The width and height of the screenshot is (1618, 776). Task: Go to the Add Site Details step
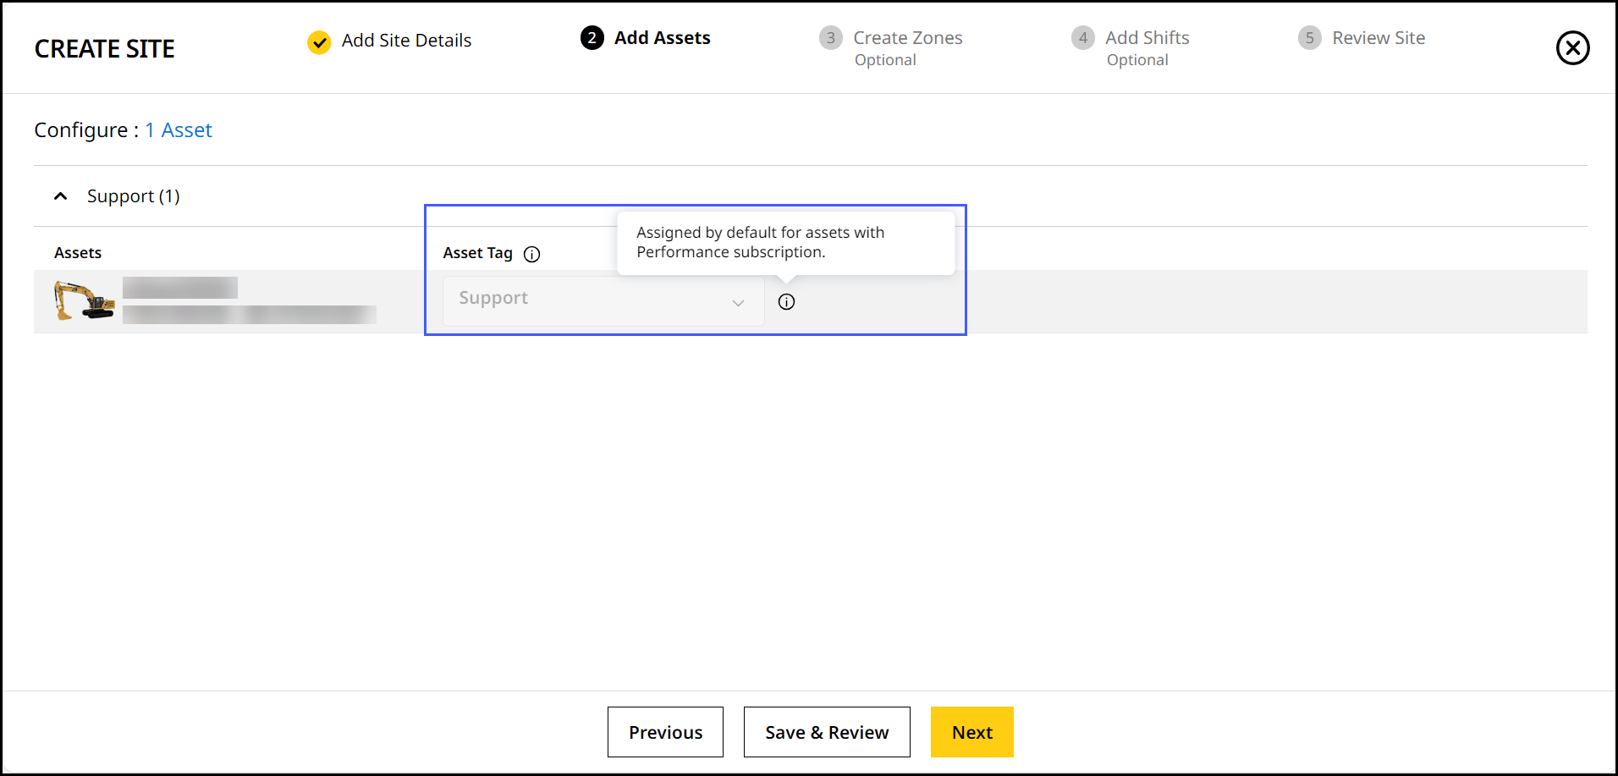coord(406,41)
